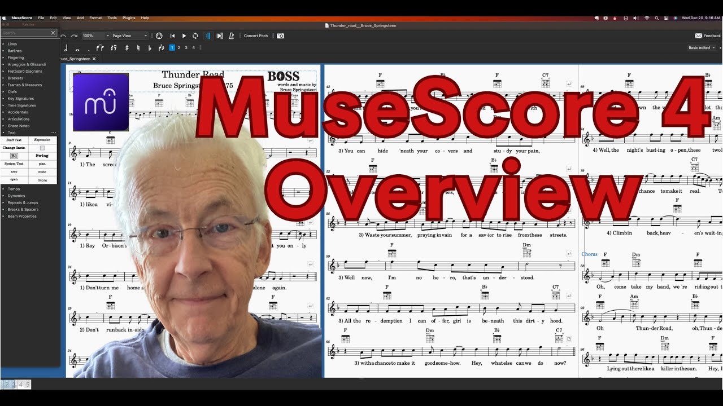Screen dimensions: 723x406
Task: Click the plus icon beside workspace dropdown
Action: tap(720, 48)
